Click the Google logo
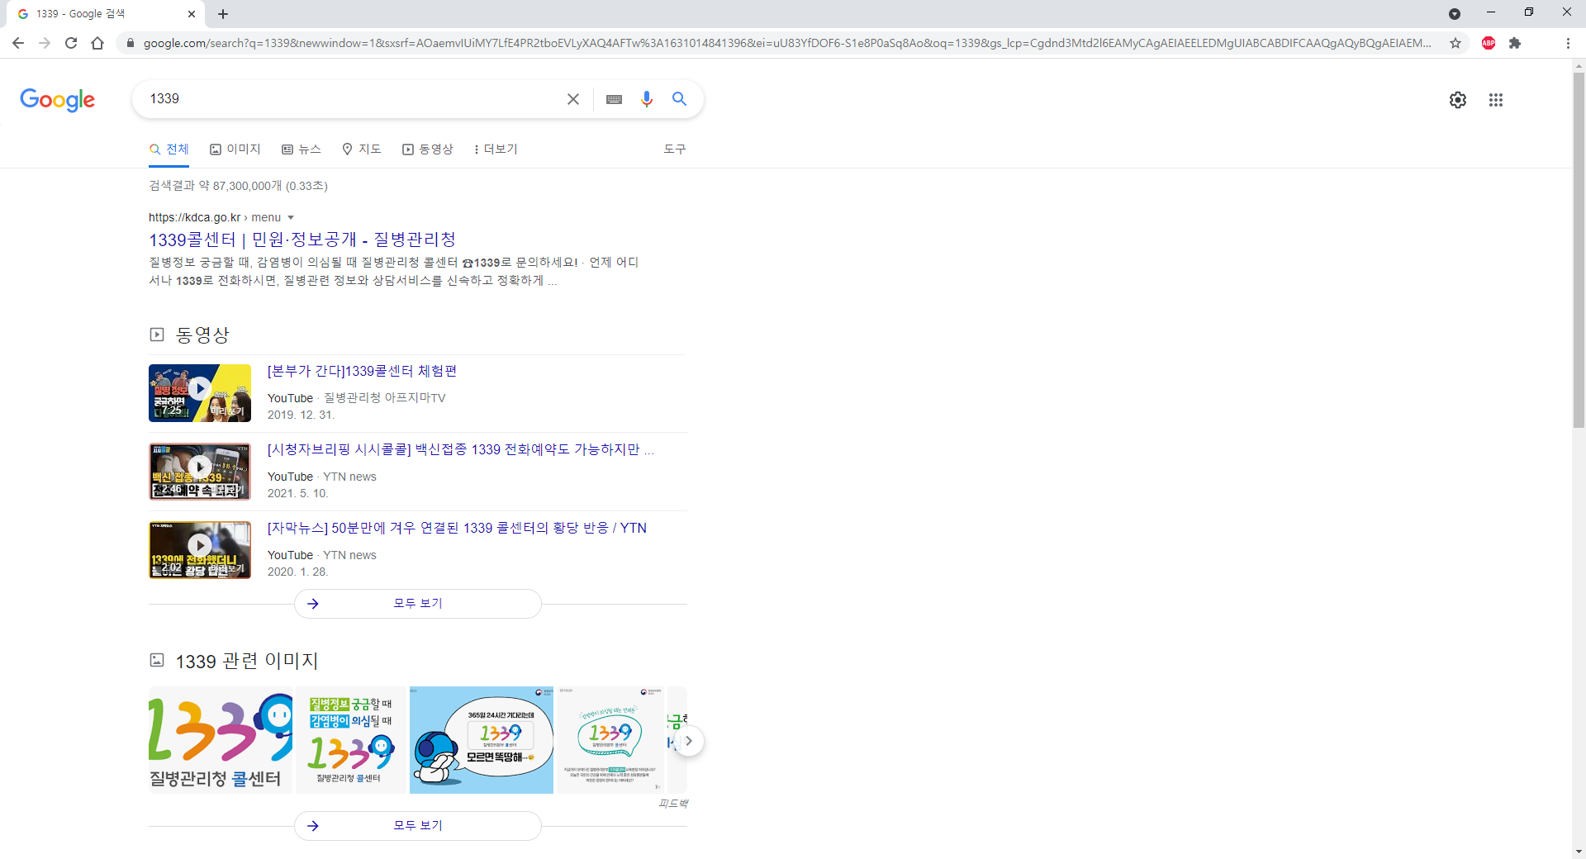Viewport: 1586px width, 859px height. point(57,100)
